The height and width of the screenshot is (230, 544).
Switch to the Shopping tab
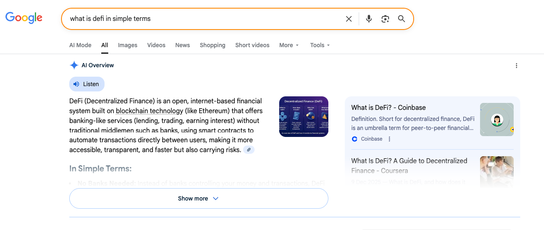(212, 45)
